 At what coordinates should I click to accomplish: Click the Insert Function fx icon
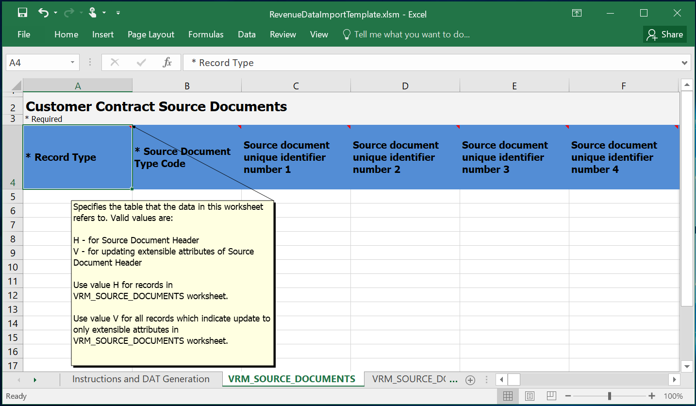pyautogui.click(x=167, y=63)
